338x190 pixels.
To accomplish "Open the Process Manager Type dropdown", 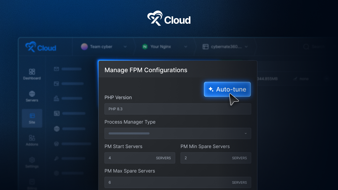I will (x=178, y=133).
